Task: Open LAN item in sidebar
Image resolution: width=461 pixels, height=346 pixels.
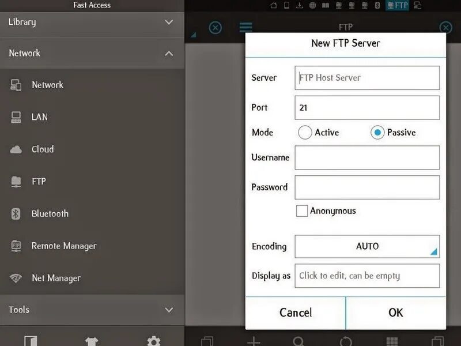Action: pyautogui.click(x=92, y=117)
